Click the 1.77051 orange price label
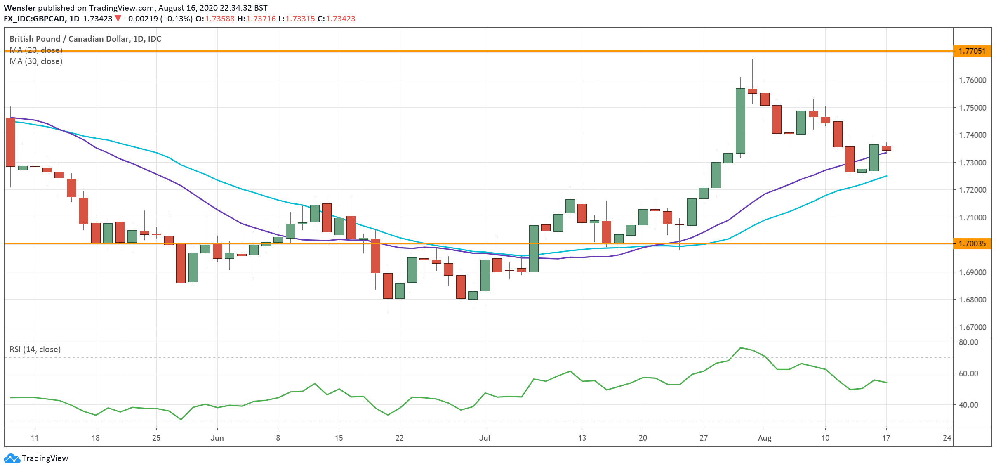Viewport: 996px width, 470px height. 972,51
